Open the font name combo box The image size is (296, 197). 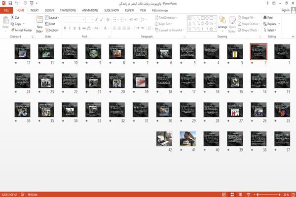[x=74, y=19]
